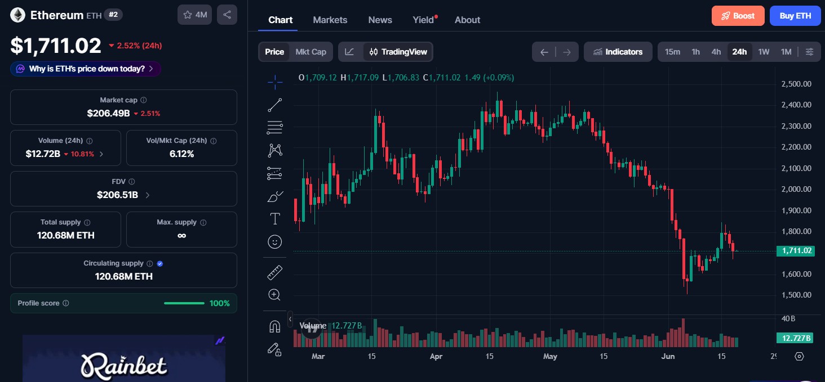This screenshot has width=825, height=382.
Task: Click the Ethereum coin logo
Action: (x=17, y=15)
